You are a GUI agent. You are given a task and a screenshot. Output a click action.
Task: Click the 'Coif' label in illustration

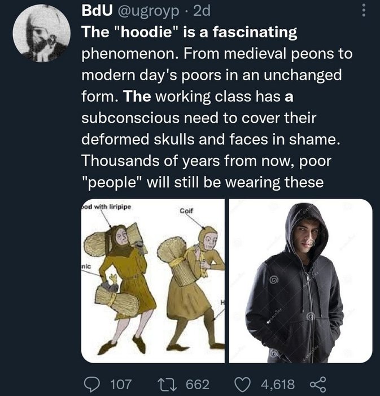186,210
